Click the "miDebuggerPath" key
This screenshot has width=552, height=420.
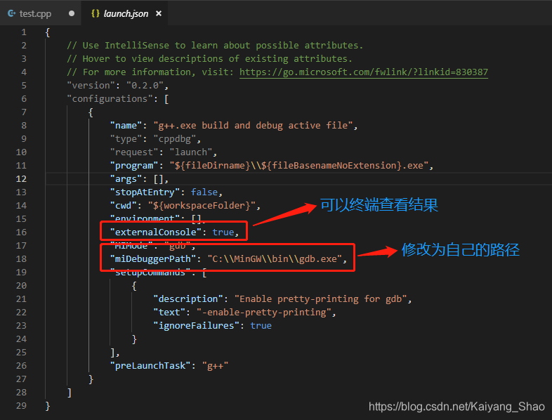pos(153,259)
